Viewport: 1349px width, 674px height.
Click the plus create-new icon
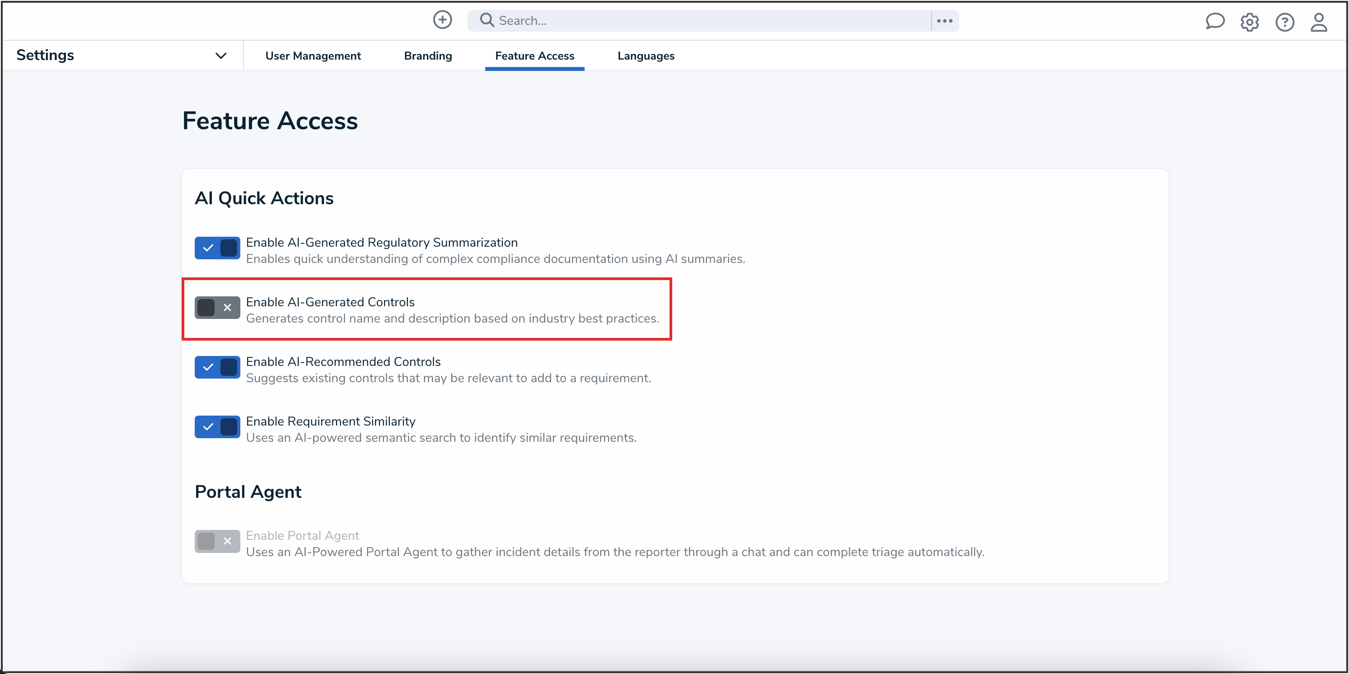442,20
